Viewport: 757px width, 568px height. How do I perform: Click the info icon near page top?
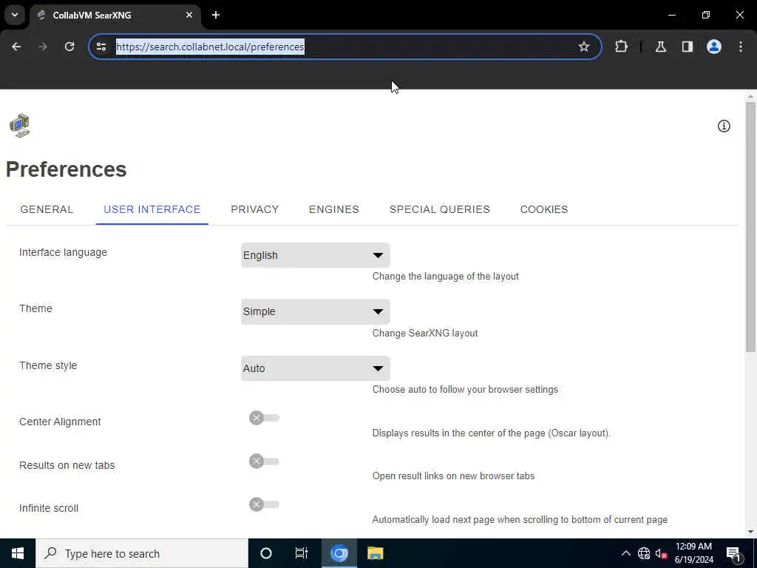(x=724, y=126)
